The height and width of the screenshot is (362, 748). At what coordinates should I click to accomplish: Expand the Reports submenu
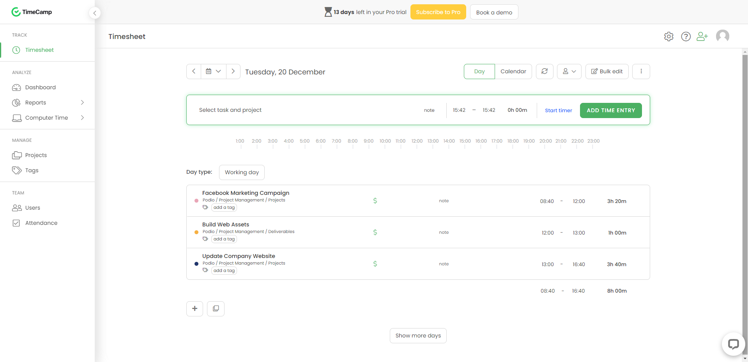coord(82,102)
